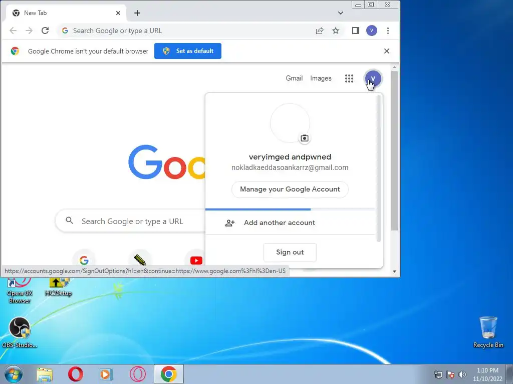Select the Opera GX Browser desktop shortcut
Image resolution: width=513 pixels, height=384 pixels.
click(x=20, y=290)
